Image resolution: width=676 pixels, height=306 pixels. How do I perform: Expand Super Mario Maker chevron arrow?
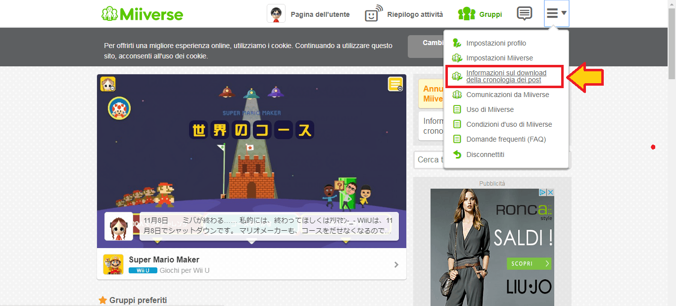[396, 264]
